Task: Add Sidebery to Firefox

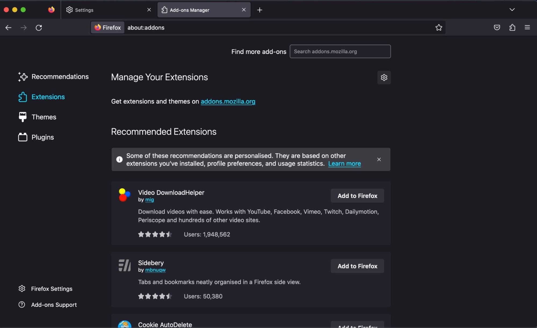Action: coord(357,266)
